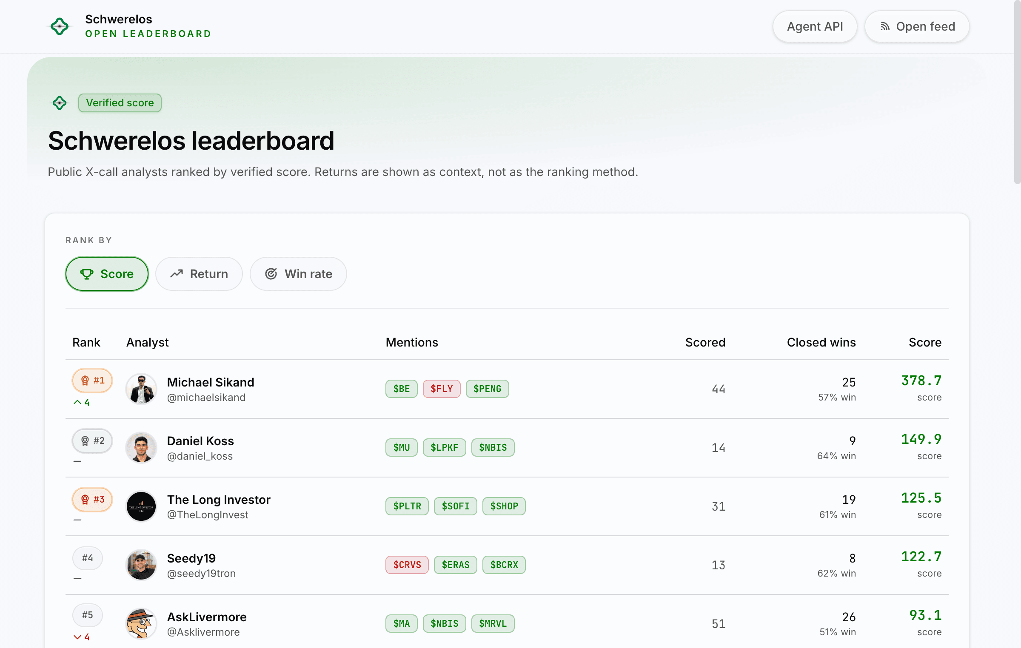Viewport: 1021px width, 648px height.
Task: Click the Scored column header
Action: click(x=705, y=342)
